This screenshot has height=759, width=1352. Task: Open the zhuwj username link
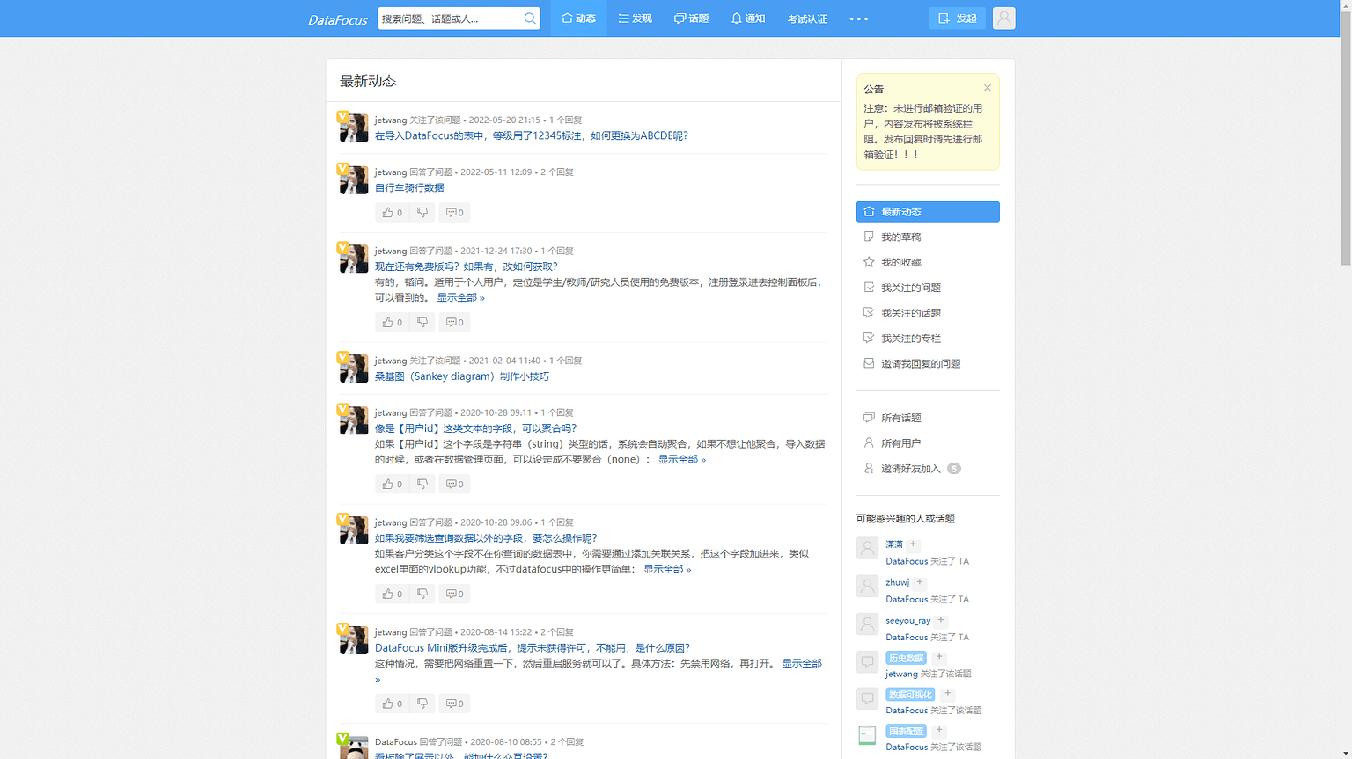coord(898,583)
